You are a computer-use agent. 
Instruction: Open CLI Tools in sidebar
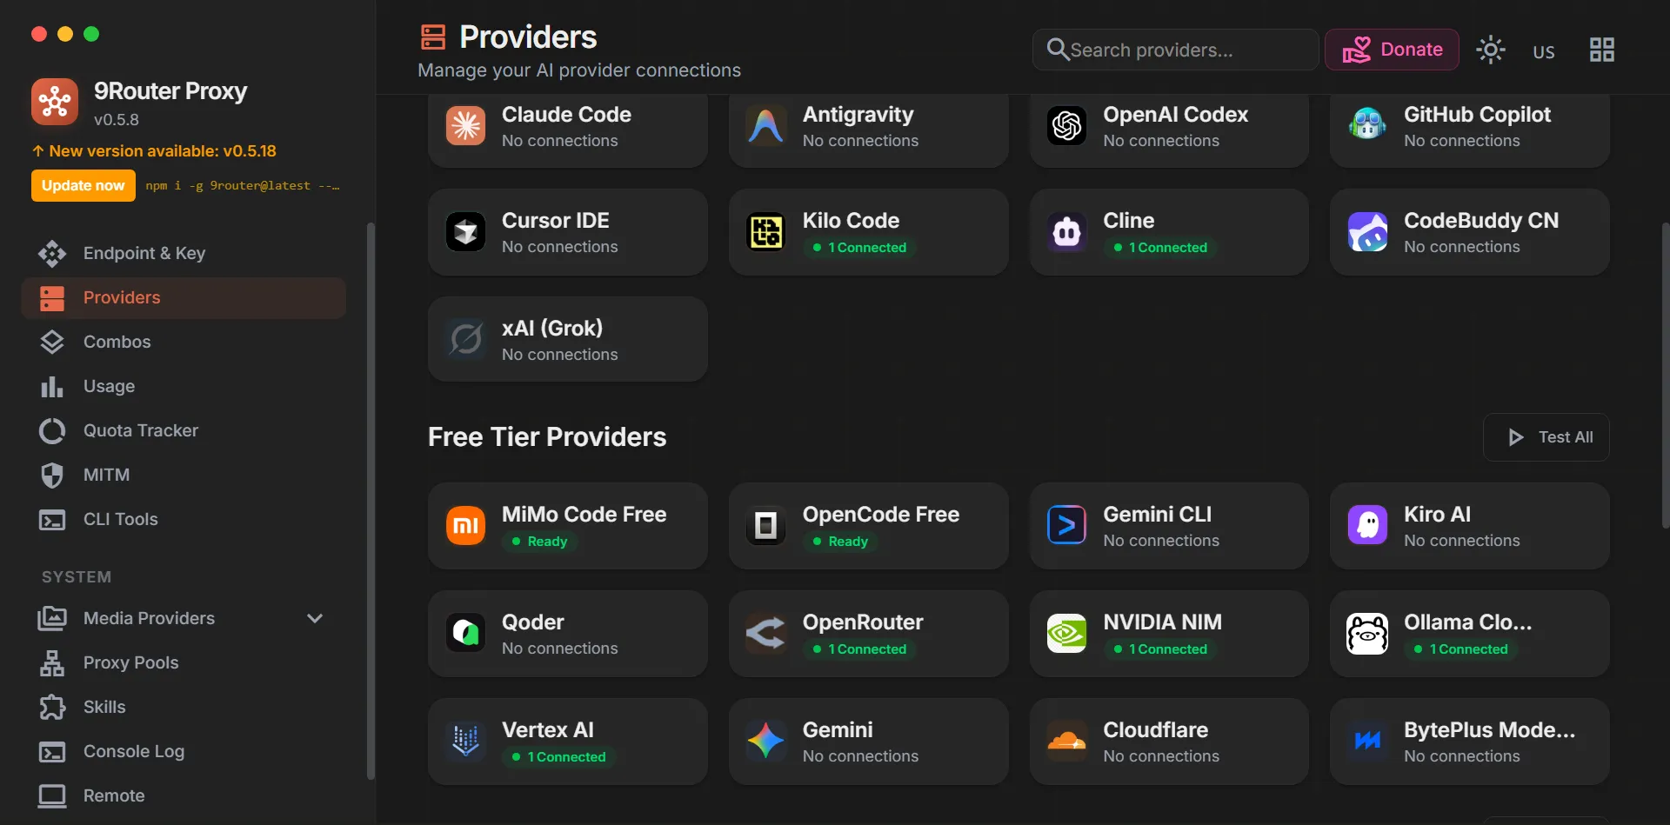184,519
